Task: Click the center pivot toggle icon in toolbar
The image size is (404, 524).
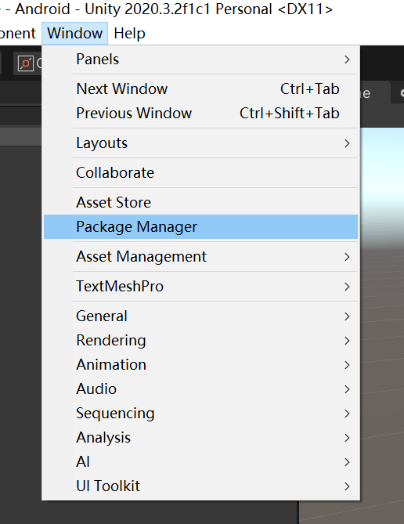Action: point(26,63)
